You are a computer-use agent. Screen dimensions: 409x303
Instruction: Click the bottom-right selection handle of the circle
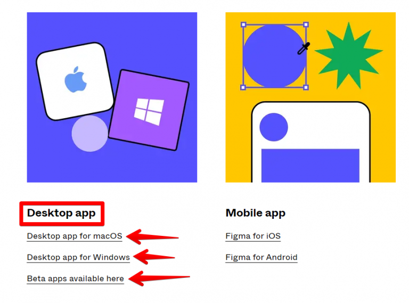point(306,87)
